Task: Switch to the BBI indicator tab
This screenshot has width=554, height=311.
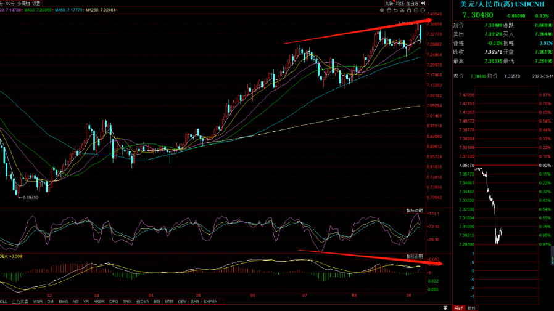Action: (x=157, y=302)
